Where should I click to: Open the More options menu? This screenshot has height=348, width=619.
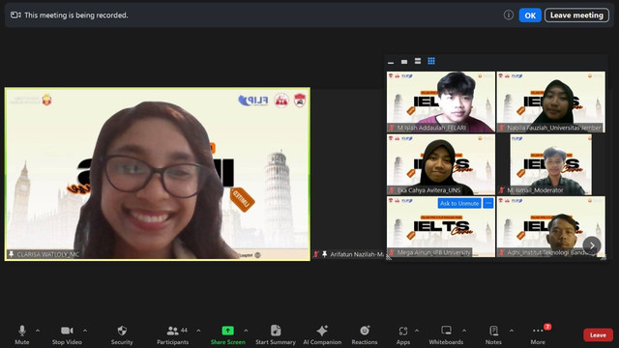[x=538, y=335]
